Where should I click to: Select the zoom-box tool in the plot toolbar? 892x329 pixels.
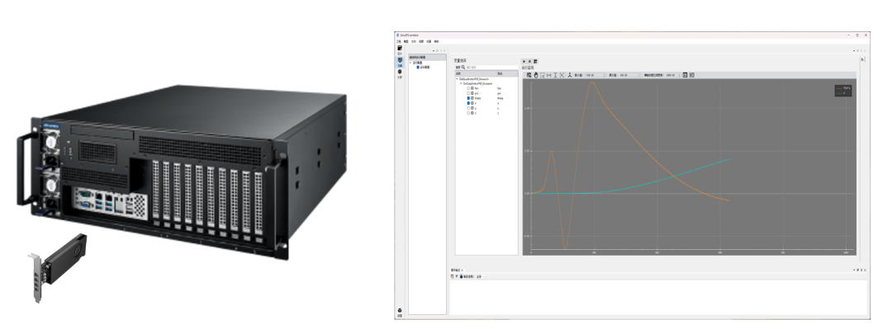pyautogui.click(x=529, y=75)
